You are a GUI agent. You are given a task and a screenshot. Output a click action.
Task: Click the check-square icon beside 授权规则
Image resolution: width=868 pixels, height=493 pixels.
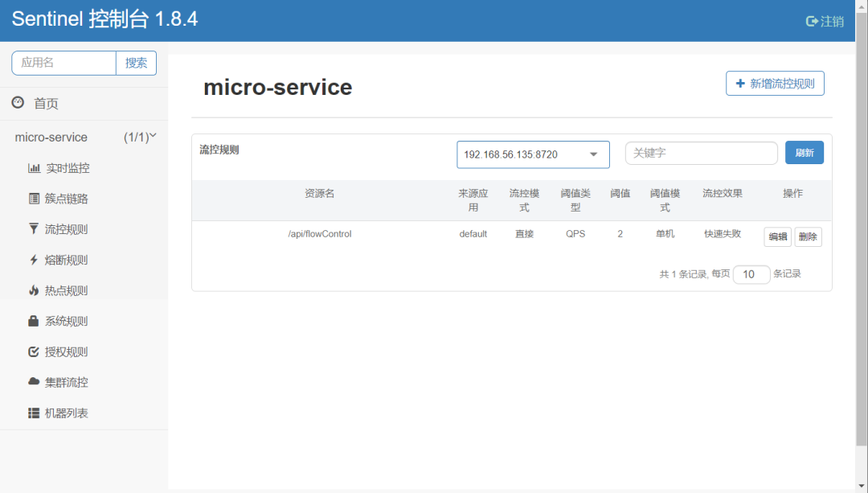tap(34, 351)
